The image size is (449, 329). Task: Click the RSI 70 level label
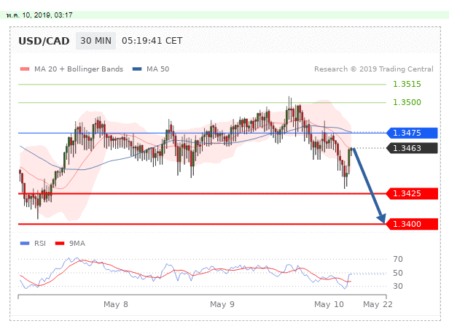(398, 260)
